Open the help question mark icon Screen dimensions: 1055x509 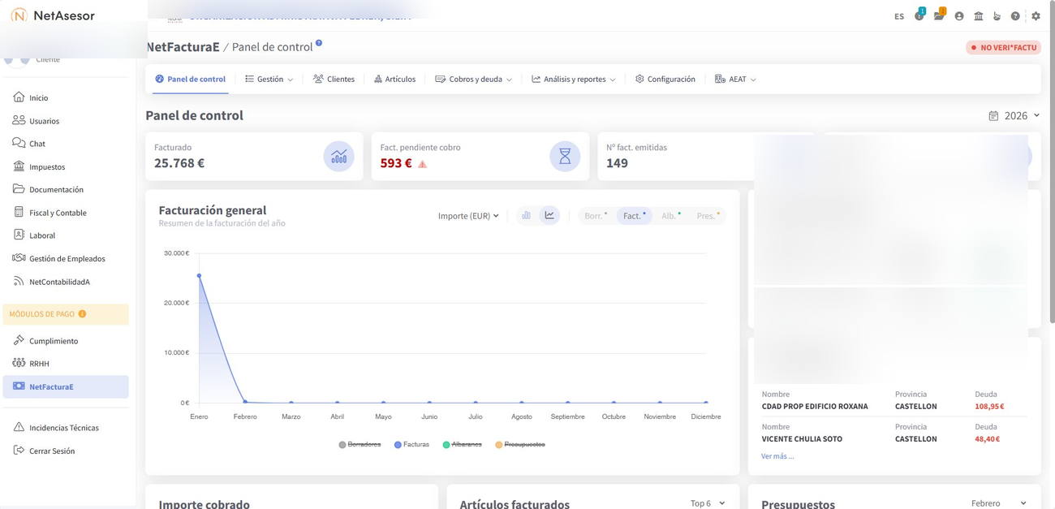point(1015,16)
